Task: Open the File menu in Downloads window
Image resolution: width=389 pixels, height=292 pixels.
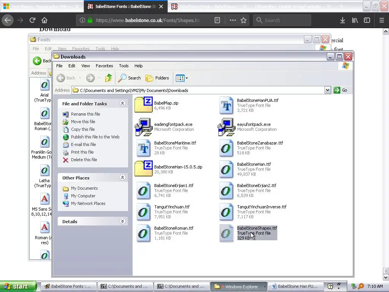Action: click(x=59, y=66)
